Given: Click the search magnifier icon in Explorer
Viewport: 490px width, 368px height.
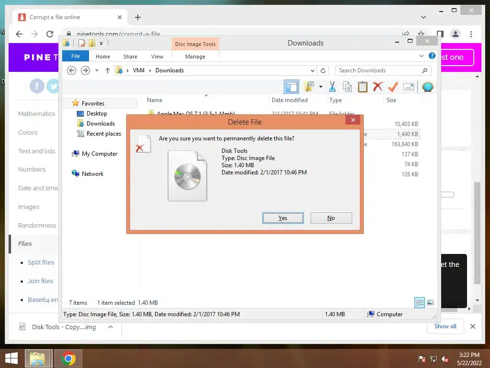Looking at the screenshot, I should 424,70.
